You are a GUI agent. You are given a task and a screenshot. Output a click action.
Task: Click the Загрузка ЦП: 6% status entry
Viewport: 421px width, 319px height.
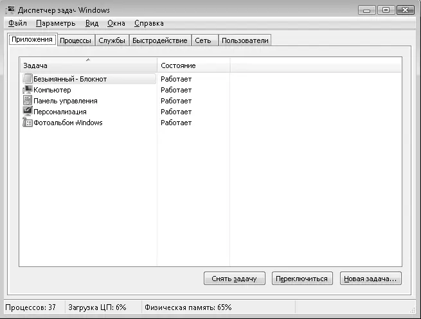[x=97, y=307]
